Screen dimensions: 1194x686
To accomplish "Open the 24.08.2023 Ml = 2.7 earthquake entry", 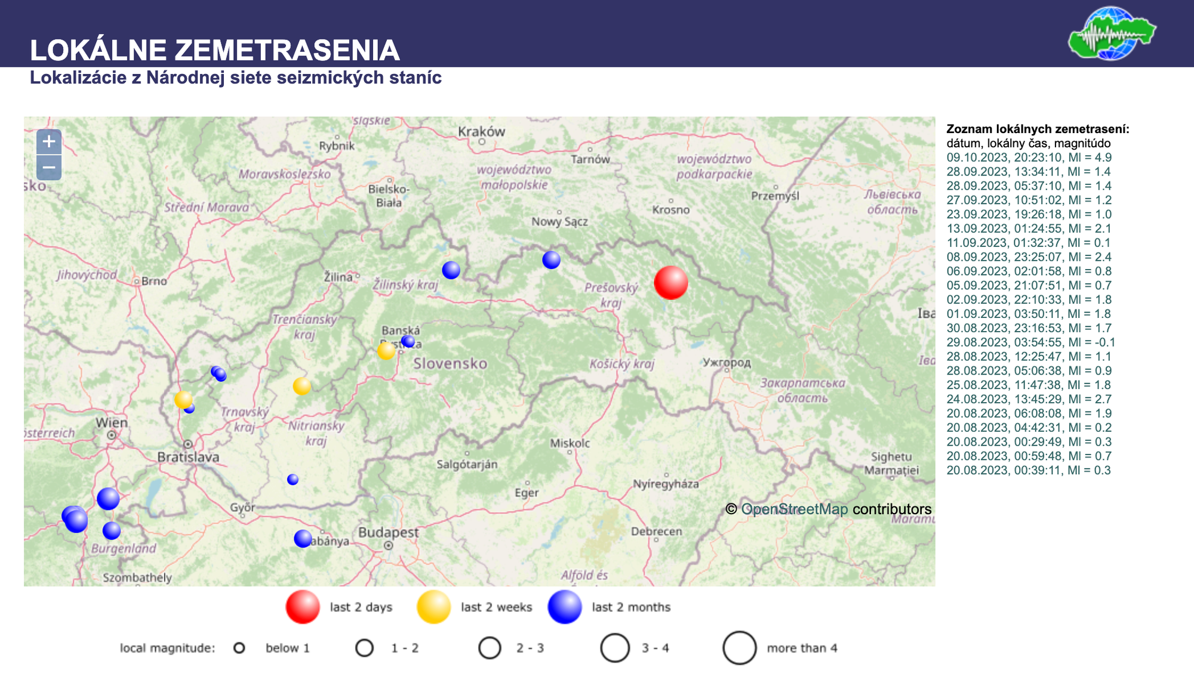I will 1029,399.
